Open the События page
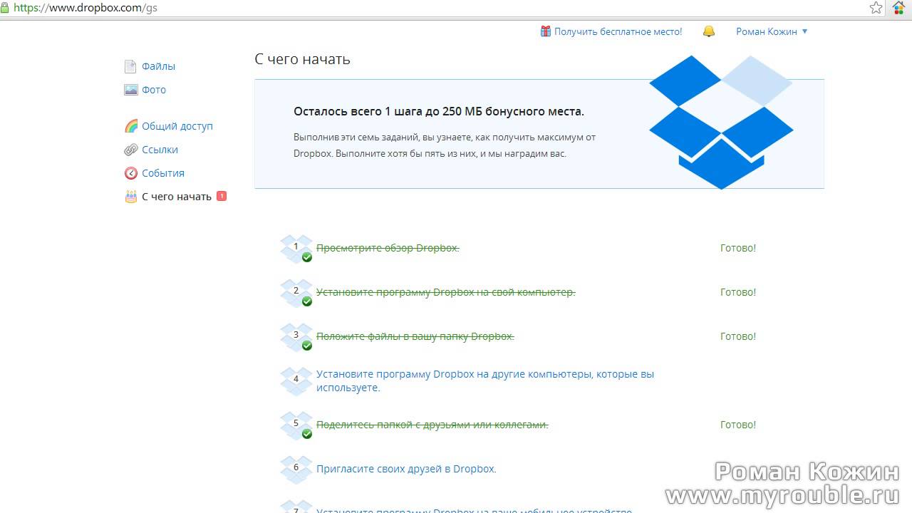 click(x=163, y=173)
